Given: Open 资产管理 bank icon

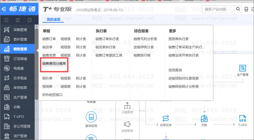Looking at the screenshot, I should tap(7, 136).
